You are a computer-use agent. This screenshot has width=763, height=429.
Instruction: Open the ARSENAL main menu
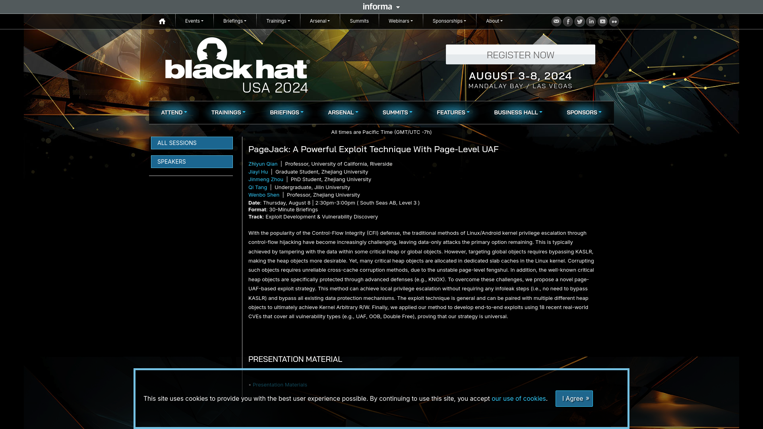pos(343,112)
